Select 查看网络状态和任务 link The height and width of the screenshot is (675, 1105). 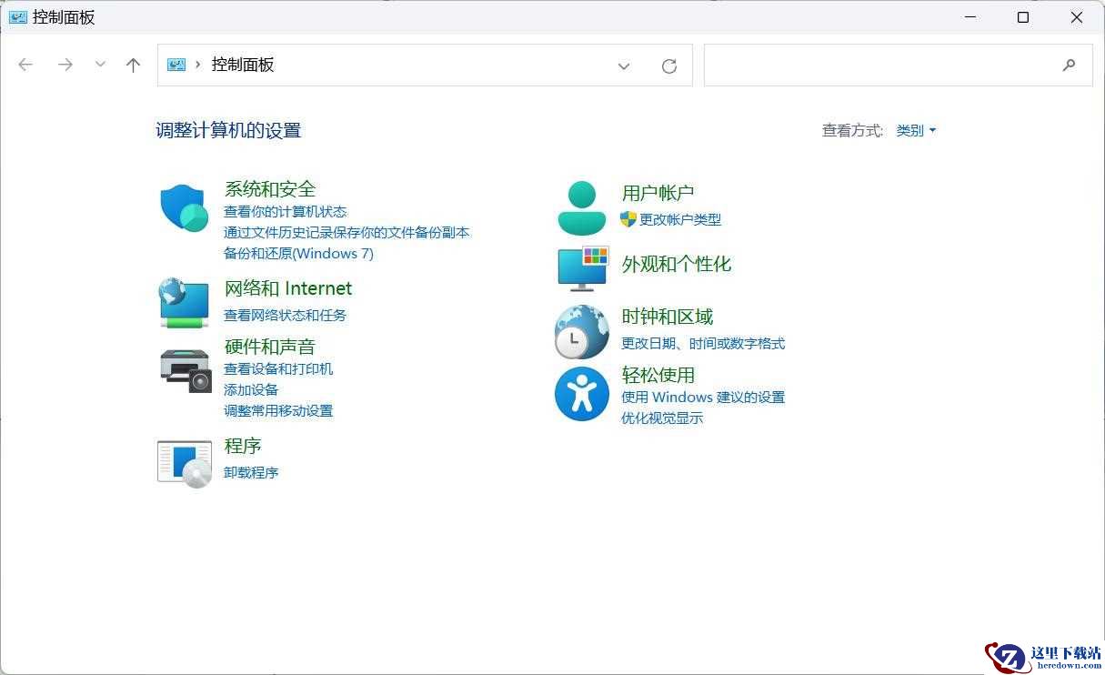click(x=285, y=315)
